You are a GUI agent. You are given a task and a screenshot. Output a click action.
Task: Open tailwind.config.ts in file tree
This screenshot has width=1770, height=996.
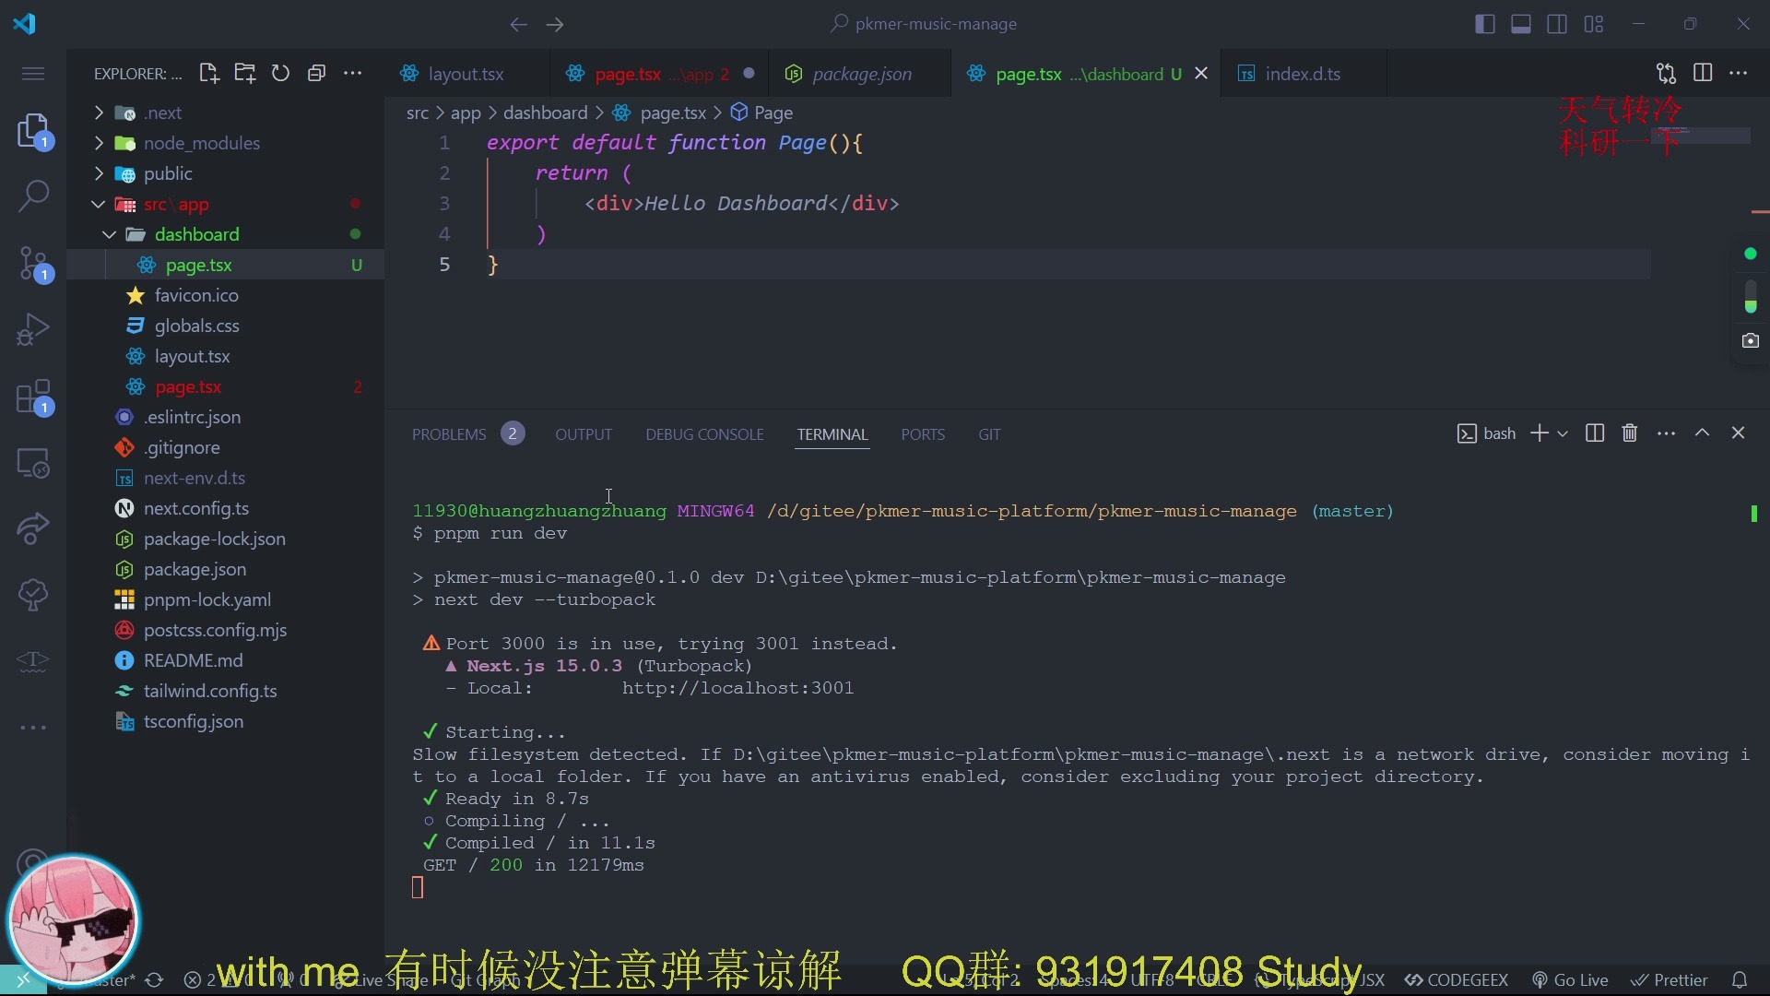tap(210, 691)
